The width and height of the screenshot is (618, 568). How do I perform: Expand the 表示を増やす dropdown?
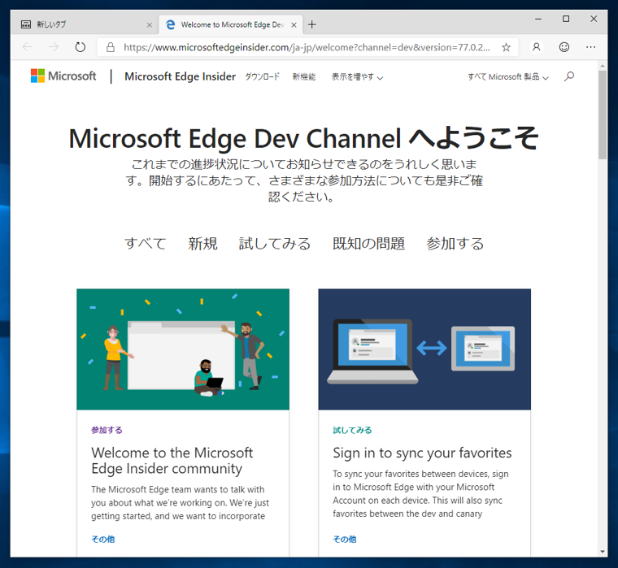pos(357,77)
